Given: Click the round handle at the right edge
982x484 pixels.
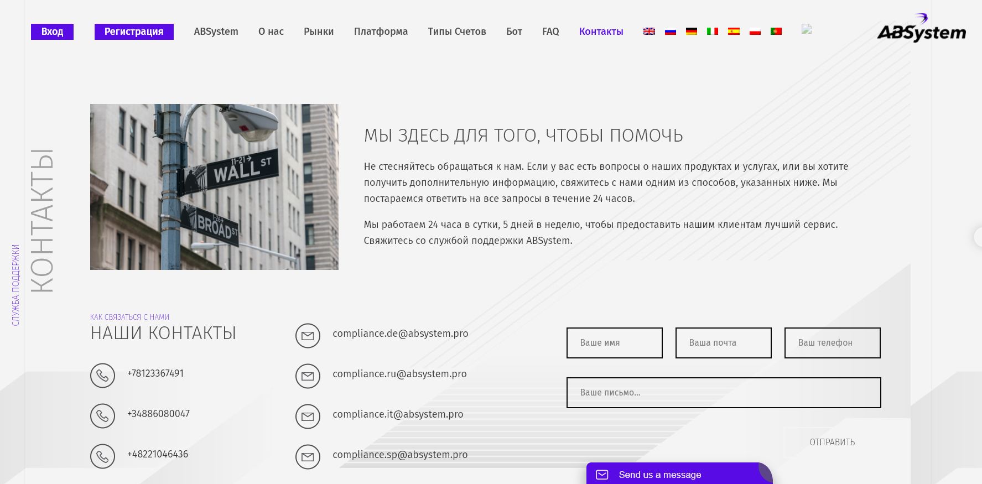Looking at the screenshot, I should tap(978, 237).
